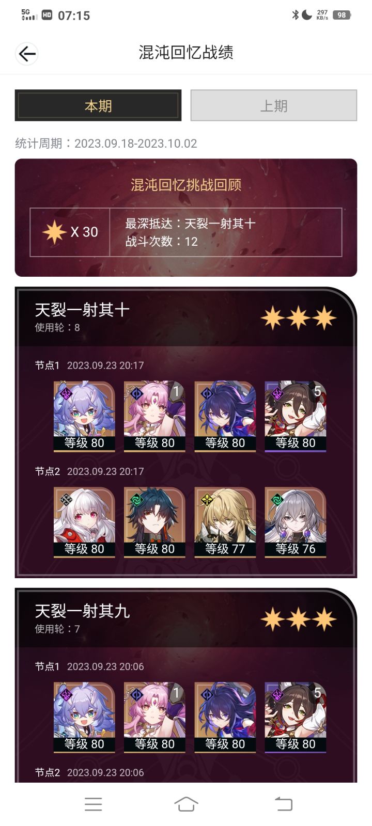The image size is (372, 826).
Task: Tap the three stars on 天裂一射其九
Action: pos(299,619)
